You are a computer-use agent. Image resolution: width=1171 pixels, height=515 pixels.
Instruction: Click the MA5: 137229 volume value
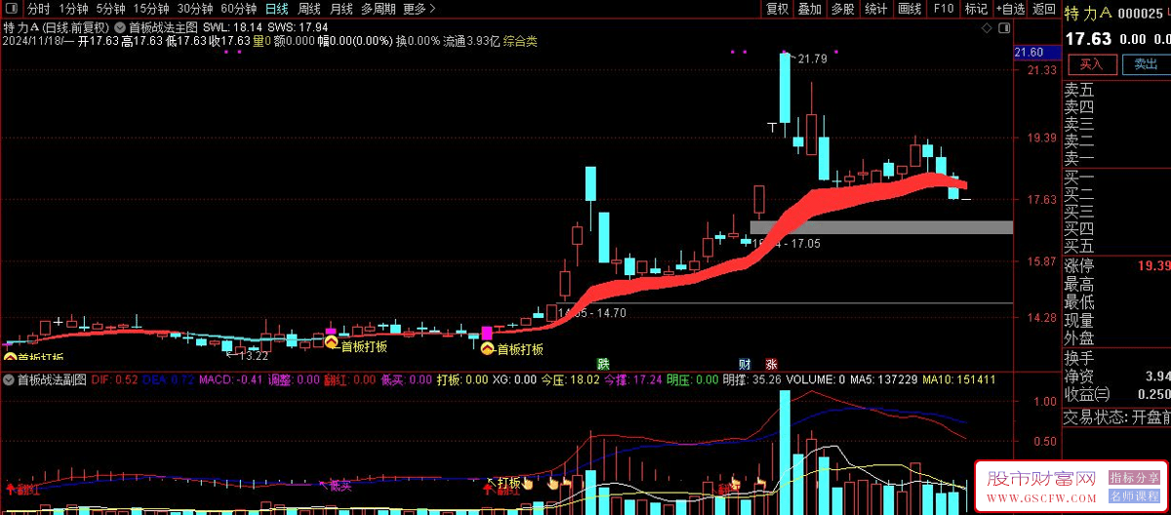coord(883,378)
